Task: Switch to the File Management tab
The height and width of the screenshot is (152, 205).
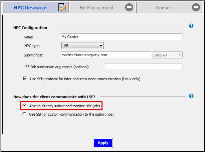Action: [x=96, y=8]
